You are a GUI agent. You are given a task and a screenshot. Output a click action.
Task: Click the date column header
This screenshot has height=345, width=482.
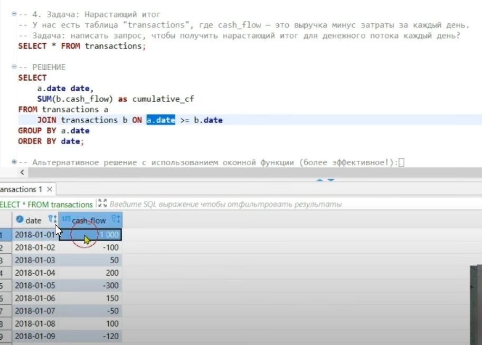coord(33,221)
